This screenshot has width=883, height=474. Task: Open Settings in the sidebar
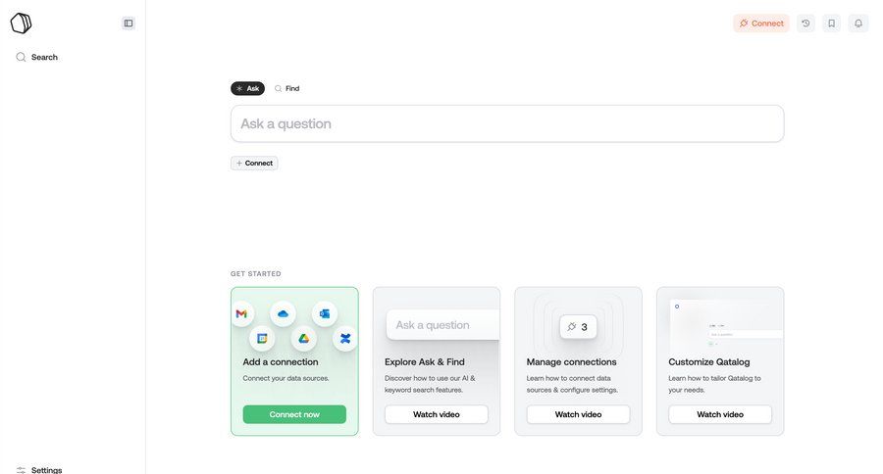click(x=39, y=469)
